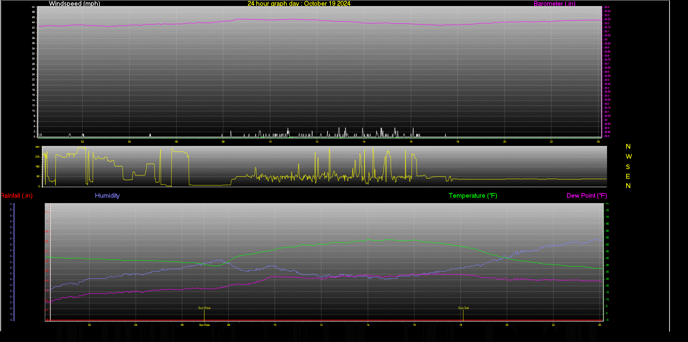
Task: Click the "22" hour label under the windspeed graph
Action: coord(551,142)
